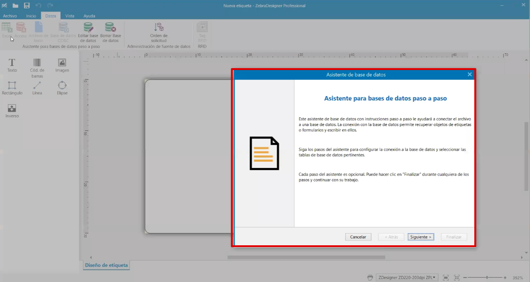Screen dimensions: 530x282
Task: Select the Imagen tool
Action: tap(62, 65)
